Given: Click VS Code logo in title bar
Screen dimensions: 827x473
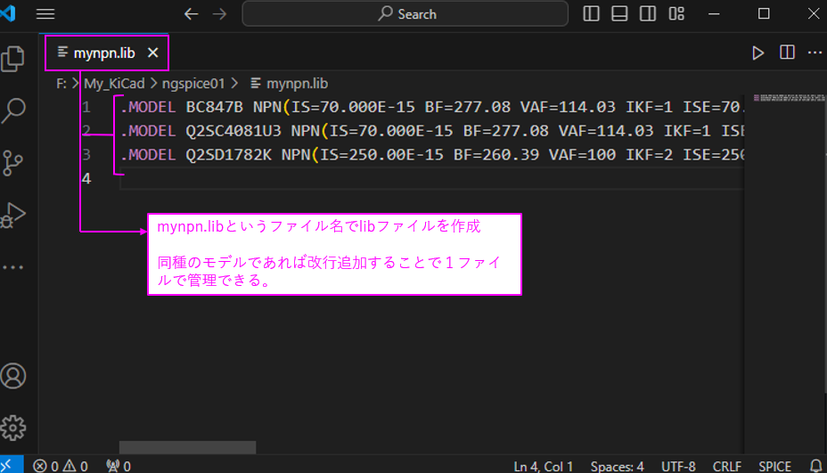Looking at the screenshot, I should (x=8, y=12).
